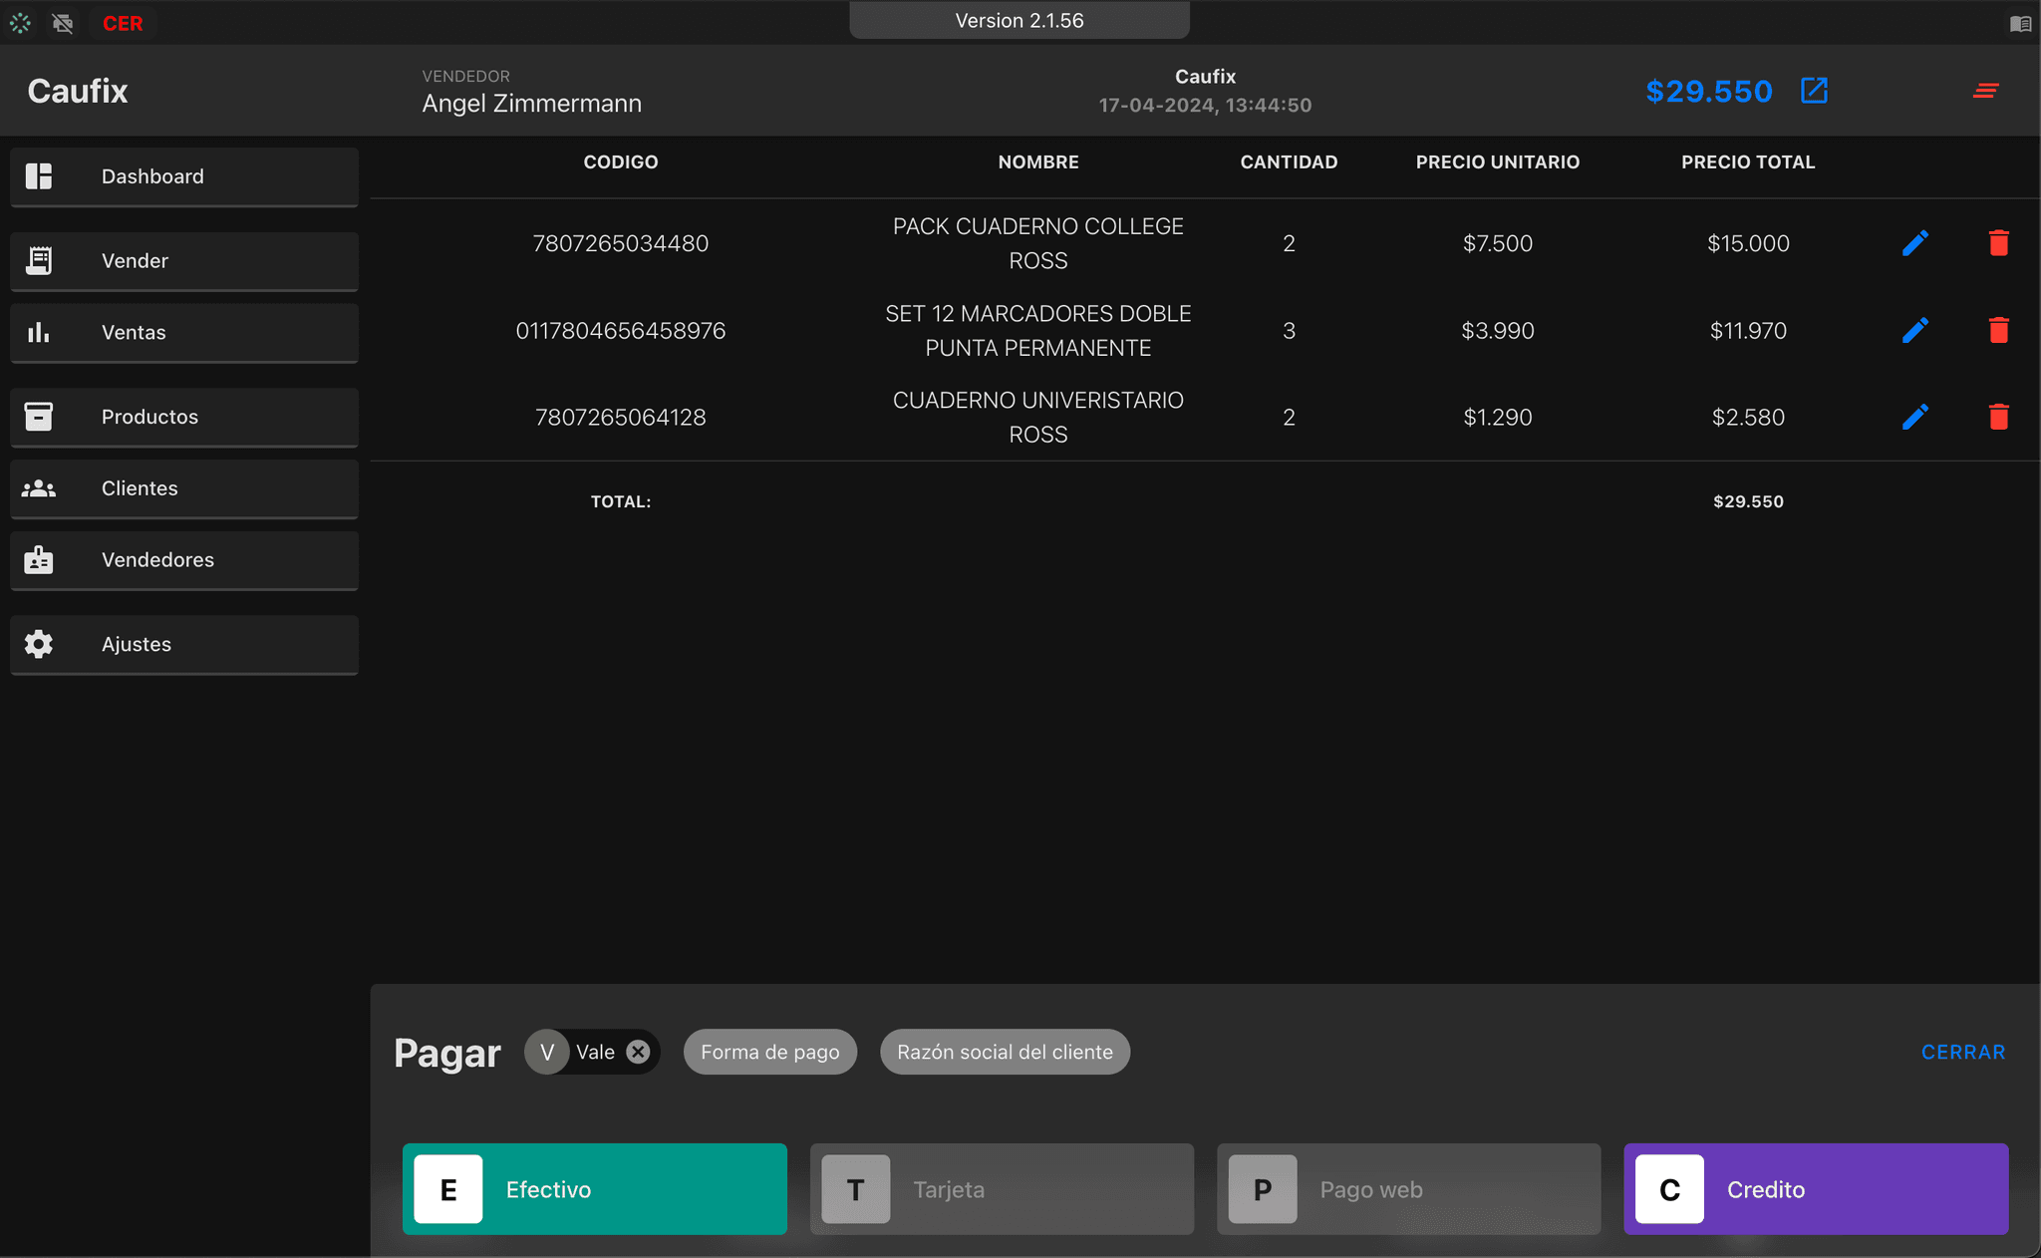Open the Vendedores section

183,560
